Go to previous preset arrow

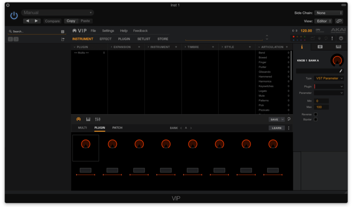(x=27, y=21)
